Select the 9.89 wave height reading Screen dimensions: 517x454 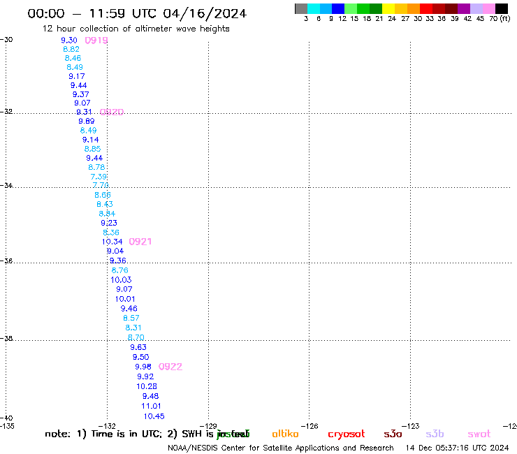[x=87, y=121]
